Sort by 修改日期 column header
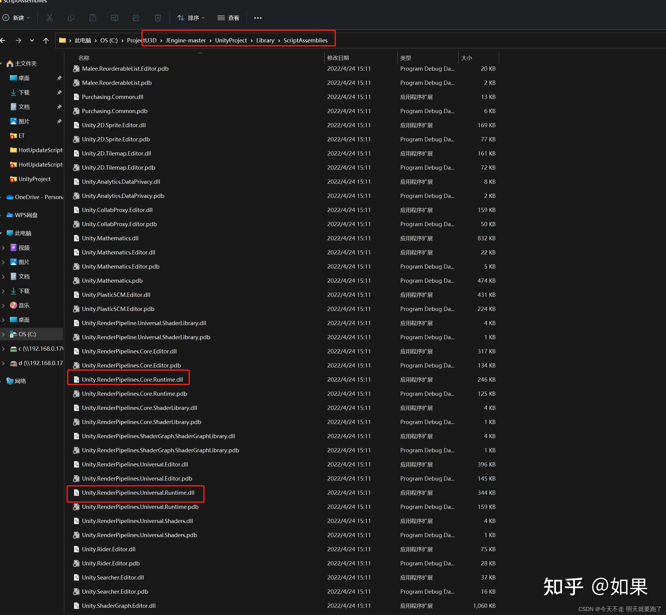666x615 pixels. [x=338, y=58]
